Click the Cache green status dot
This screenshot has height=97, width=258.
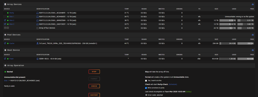pyautogui.click(x=8, y=44)
